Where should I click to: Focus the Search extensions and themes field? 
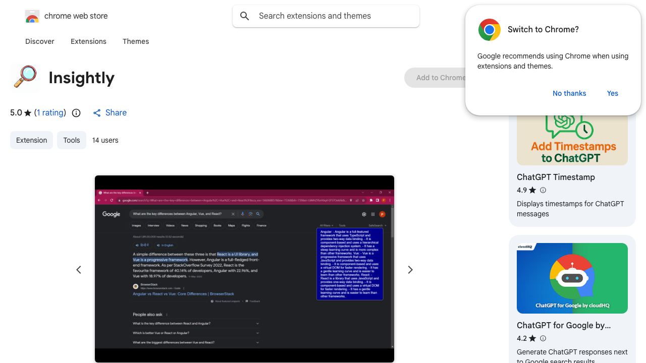(x=326, y=16)
